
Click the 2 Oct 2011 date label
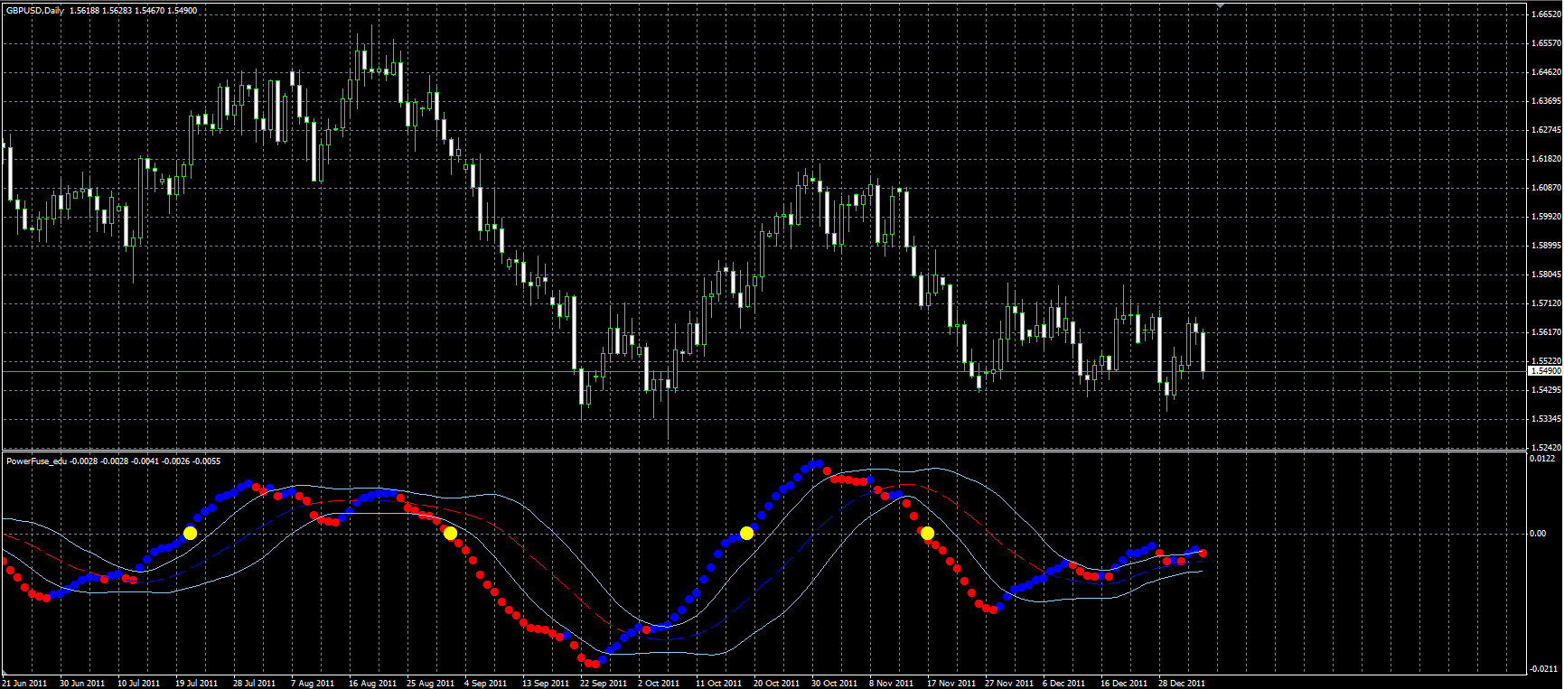tap(659, 684)
